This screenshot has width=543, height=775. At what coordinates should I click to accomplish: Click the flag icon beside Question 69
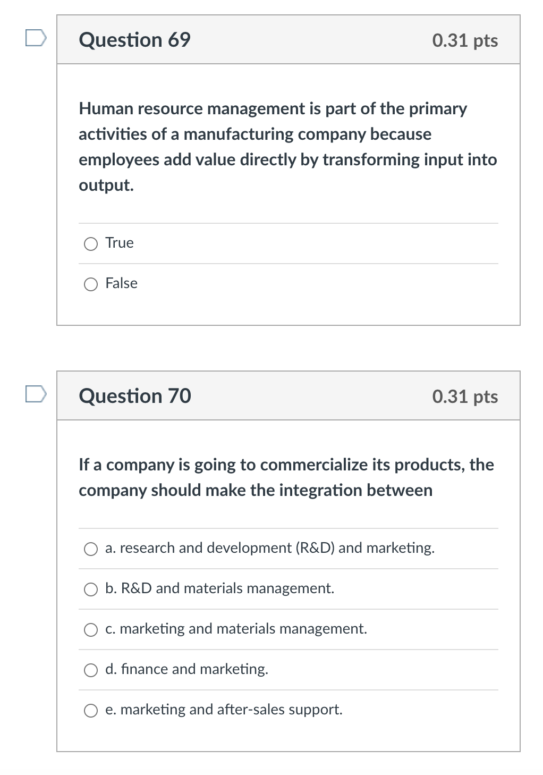tap(35, 36)
